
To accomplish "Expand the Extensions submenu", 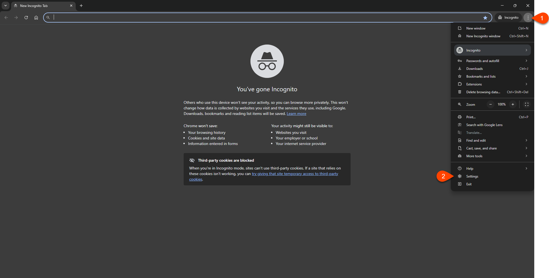I will click(x=492, y=84).
